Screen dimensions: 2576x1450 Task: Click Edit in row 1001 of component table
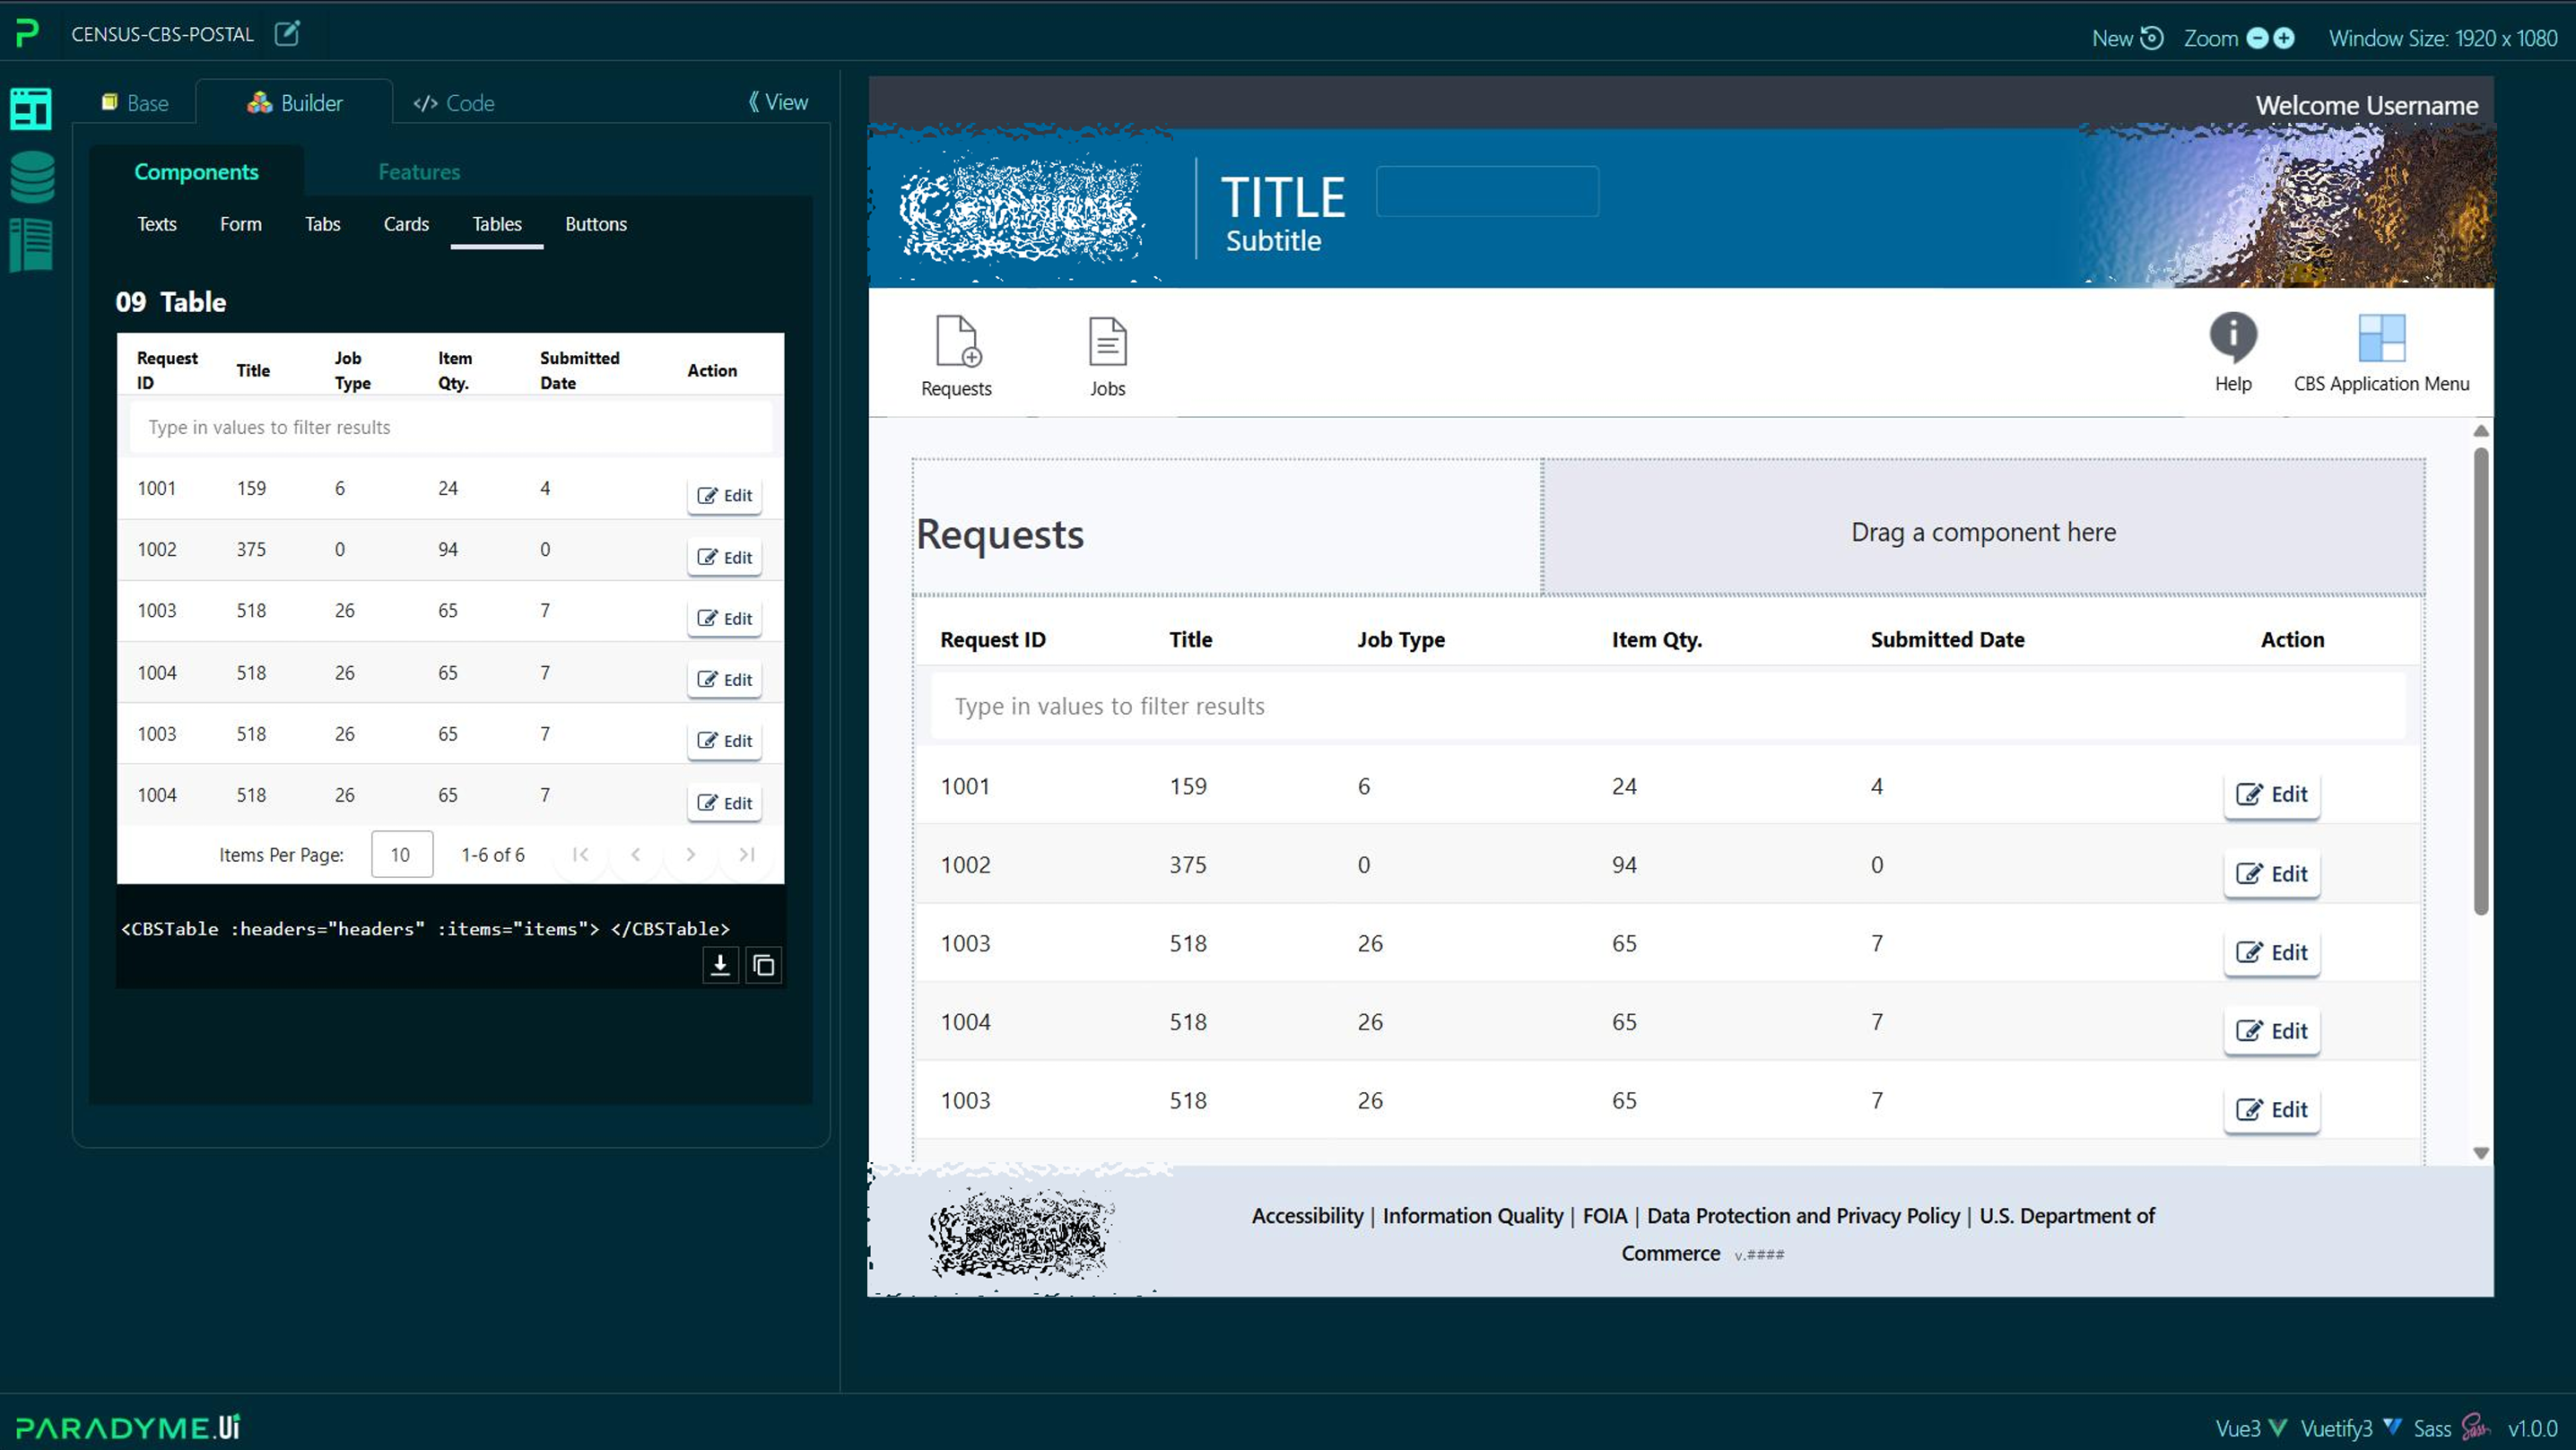tap(724, 495)
